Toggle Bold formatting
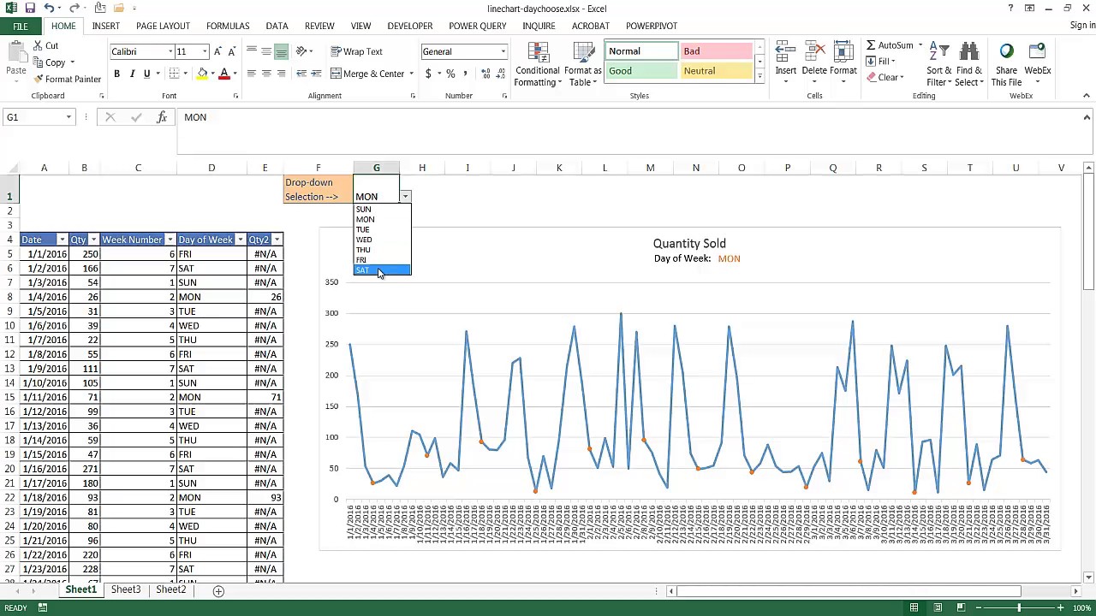 coord(117,74)
